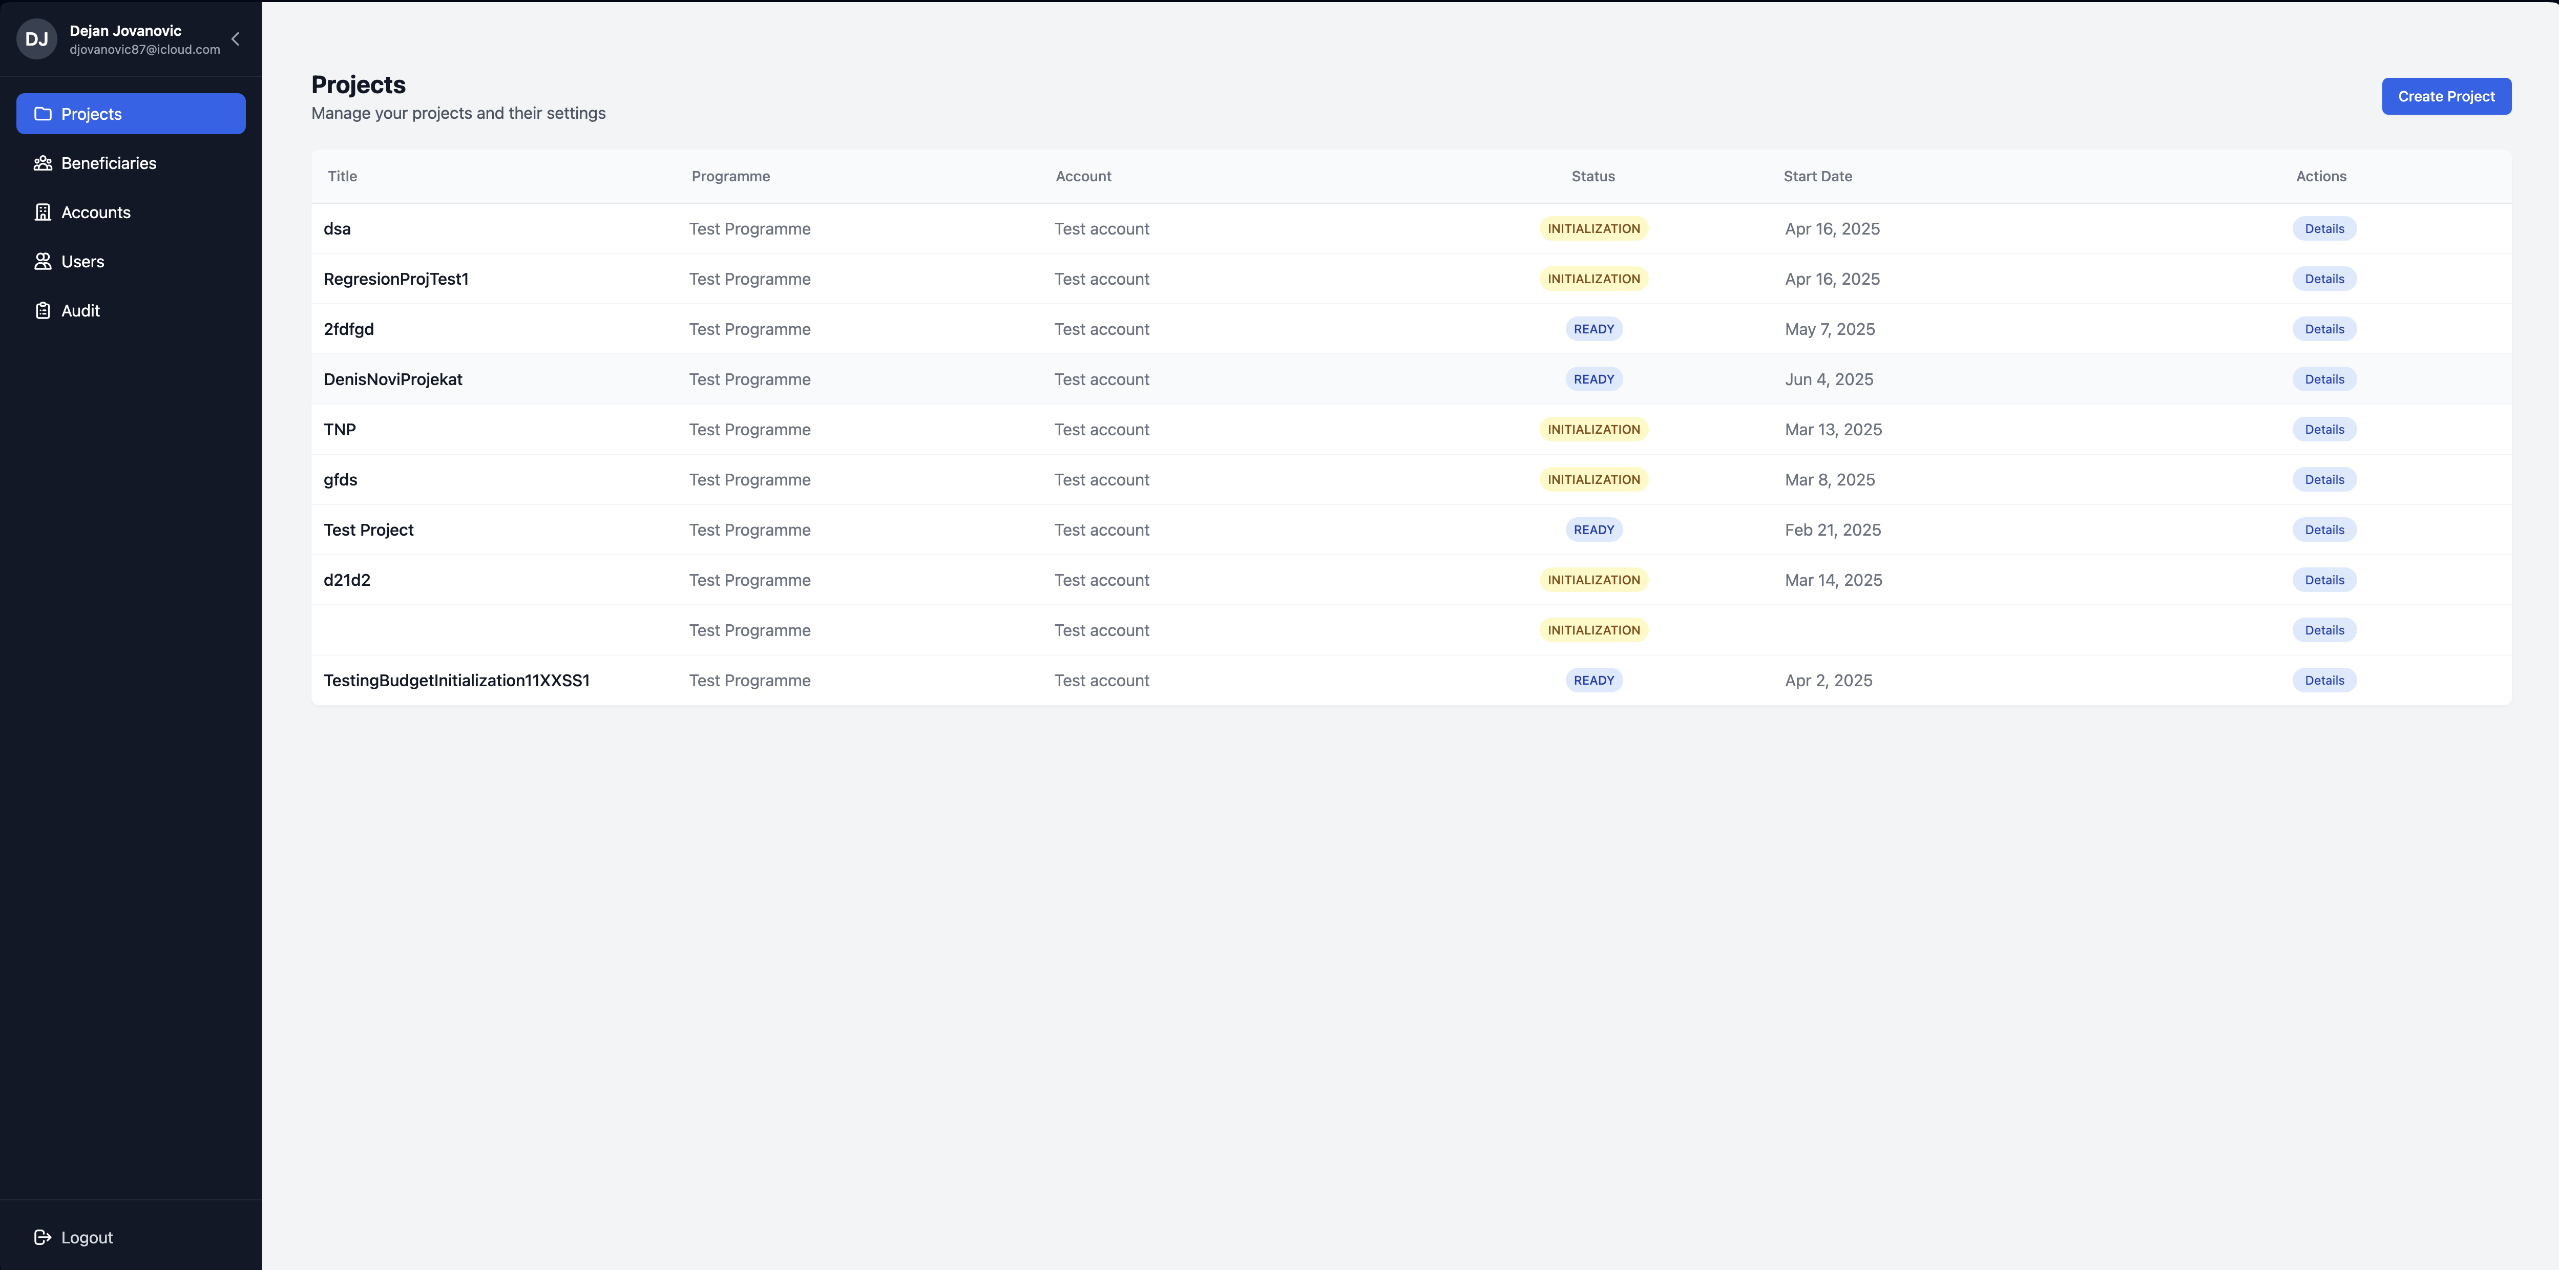This screenshot has height=1270, width=2559.
Task: Click INITIALIZATION status badge for TNP
Action: tap(1593, 430)
